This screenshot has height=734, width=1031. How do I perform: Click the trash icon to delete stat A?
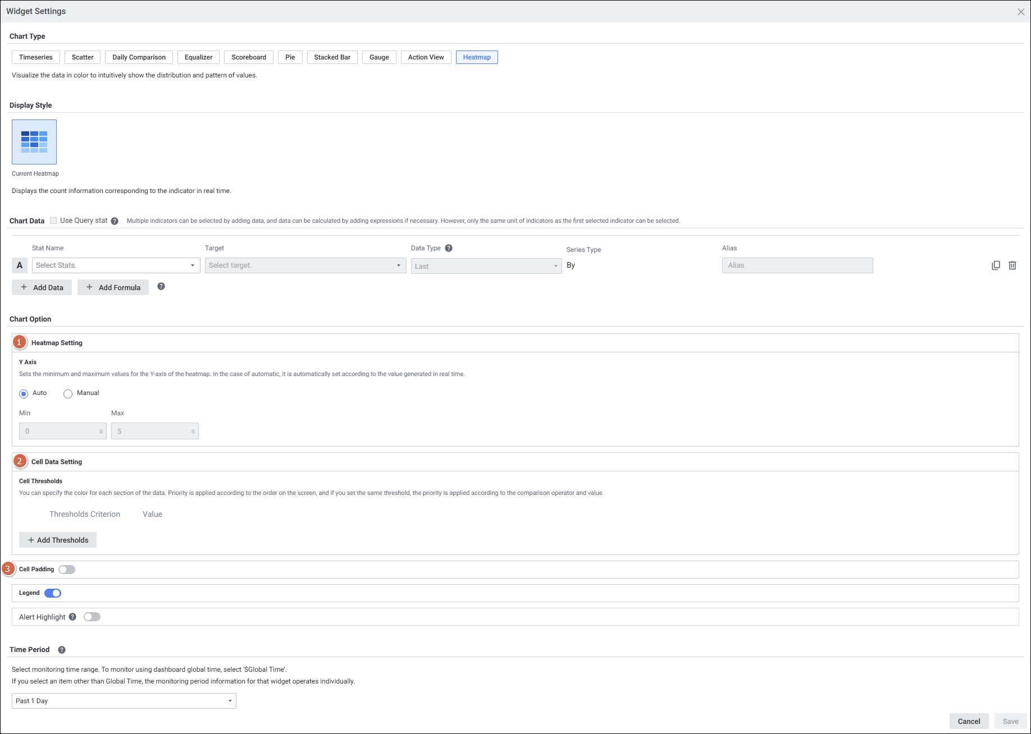(x=1012, y=265)
